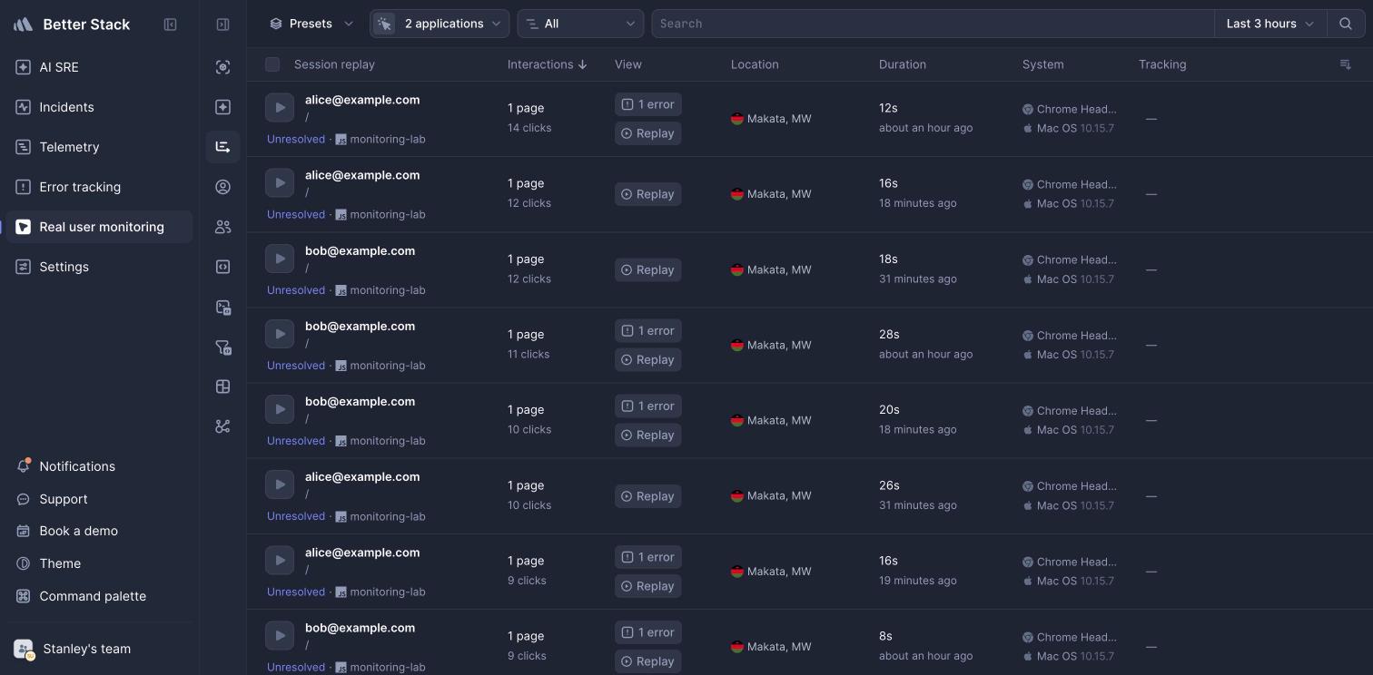Go to AI SRE
The image size is (1373, 675).
pyautogui.click(x=100, y=67)
